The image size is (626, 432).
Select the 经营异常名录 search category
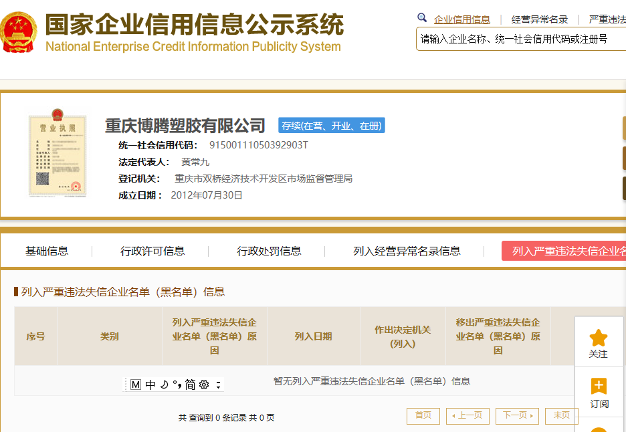click(539, 19)
